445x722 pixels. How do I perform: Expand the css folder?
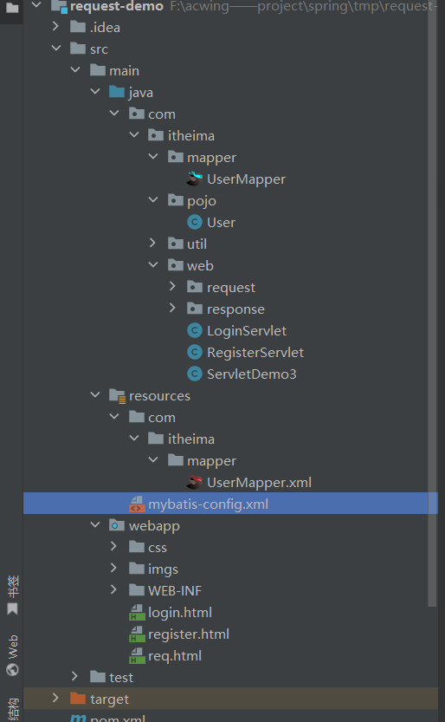pos(113,546)
